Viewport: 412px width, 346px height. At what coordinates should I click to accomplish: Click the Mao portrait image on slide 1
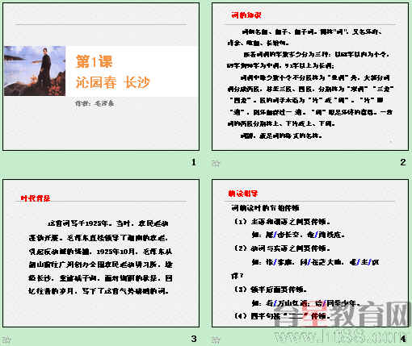click(x=35, y=71)
